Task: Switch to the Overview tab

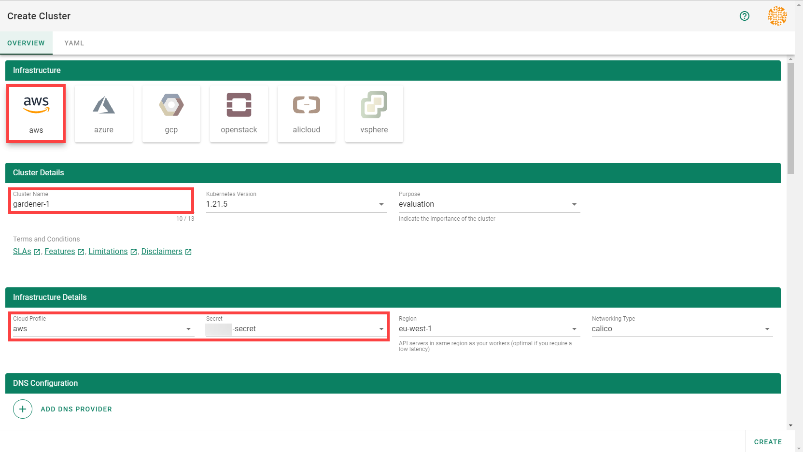Action: point(26,43)
